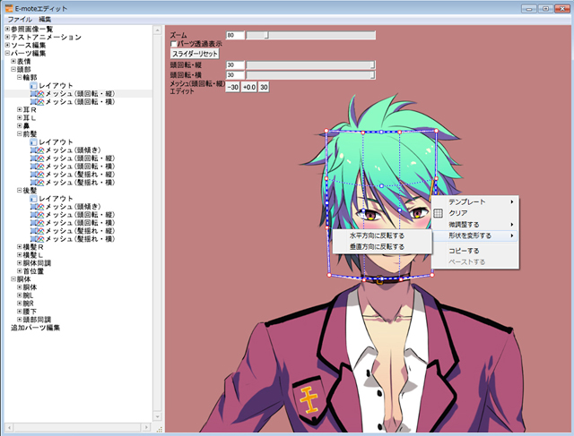Choose 微調整する from the context menu
The width and height of the screenshot is (574, 436).
pos(475,225)
